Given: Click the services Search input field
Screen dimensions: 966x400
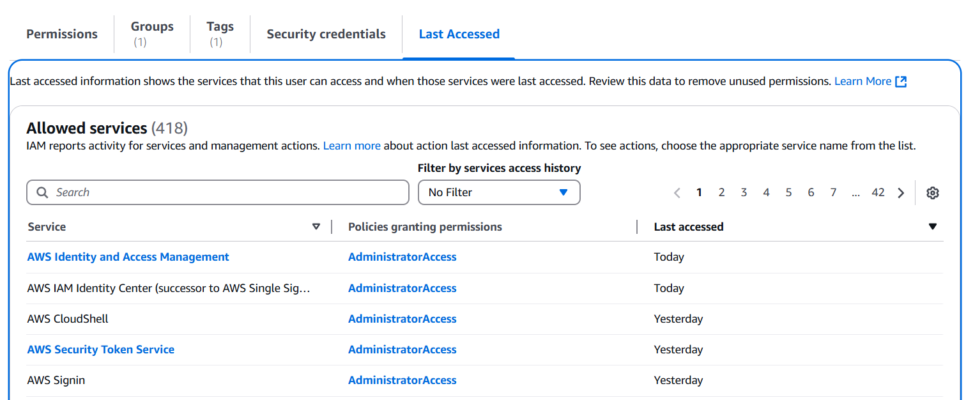Looking at the screenshot, I should click(224, 193).
